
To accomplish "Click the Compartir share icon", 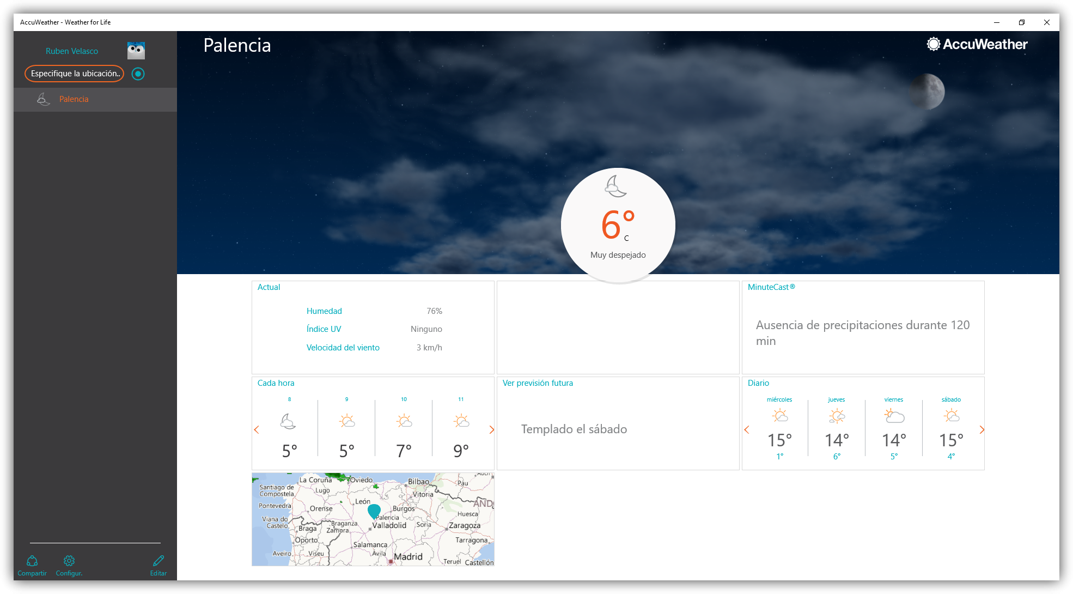I will click(32, 561).
